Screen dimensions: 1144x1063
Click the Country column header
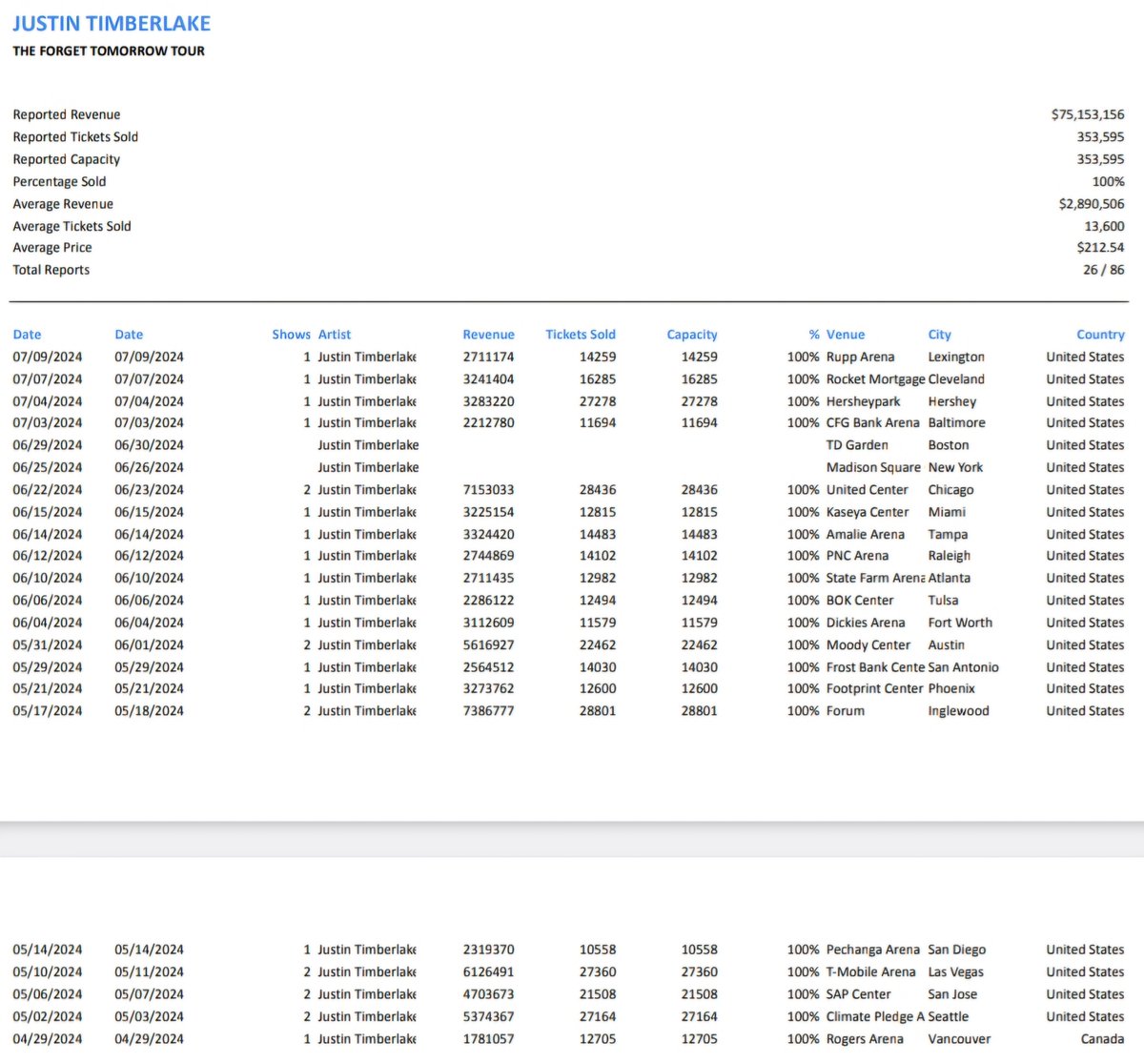pos(1100,335)
